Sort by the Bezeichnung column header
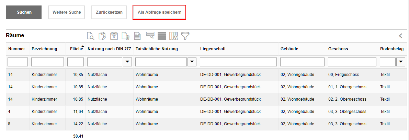409x140 pixels. tap(44, 49)
